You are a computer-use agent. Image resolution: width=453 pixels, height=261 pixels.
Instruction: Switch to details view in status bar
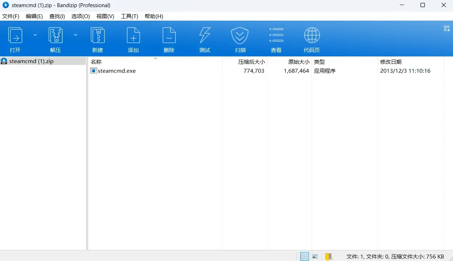point(304,256)
